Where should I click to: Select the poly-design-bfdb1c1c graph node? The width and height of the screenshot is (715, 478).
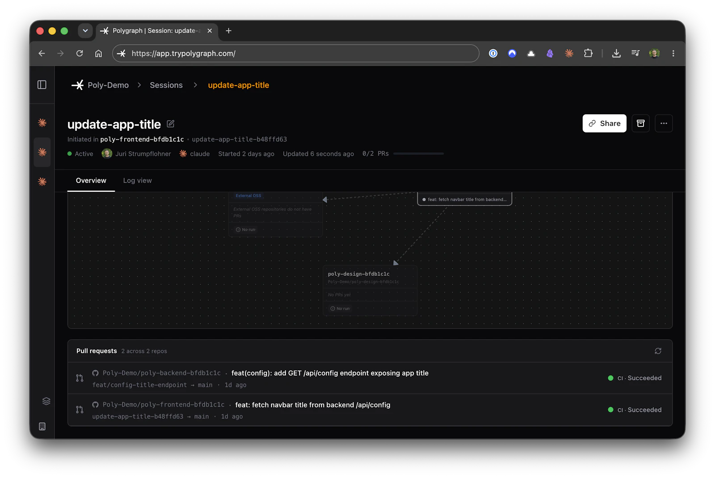pos(370,291)
